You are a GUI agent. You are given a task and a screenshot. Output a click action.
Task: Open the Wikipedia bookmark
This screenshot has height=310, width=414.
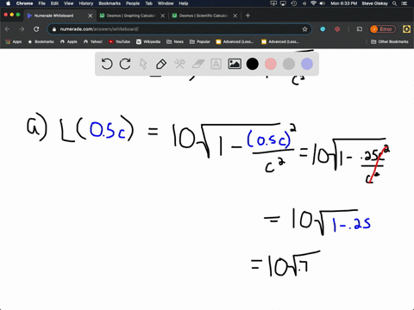148,41
